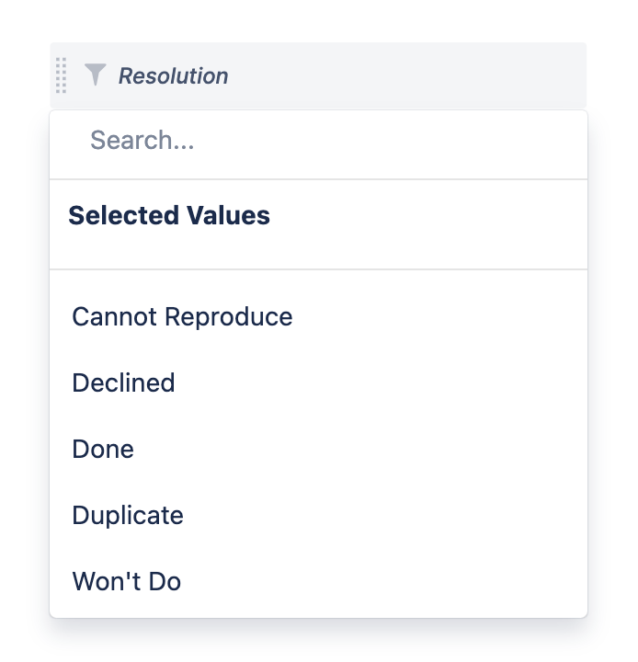Pick the Done resolution value
Screen dimensions: 638x662
[x=318, y=449]
